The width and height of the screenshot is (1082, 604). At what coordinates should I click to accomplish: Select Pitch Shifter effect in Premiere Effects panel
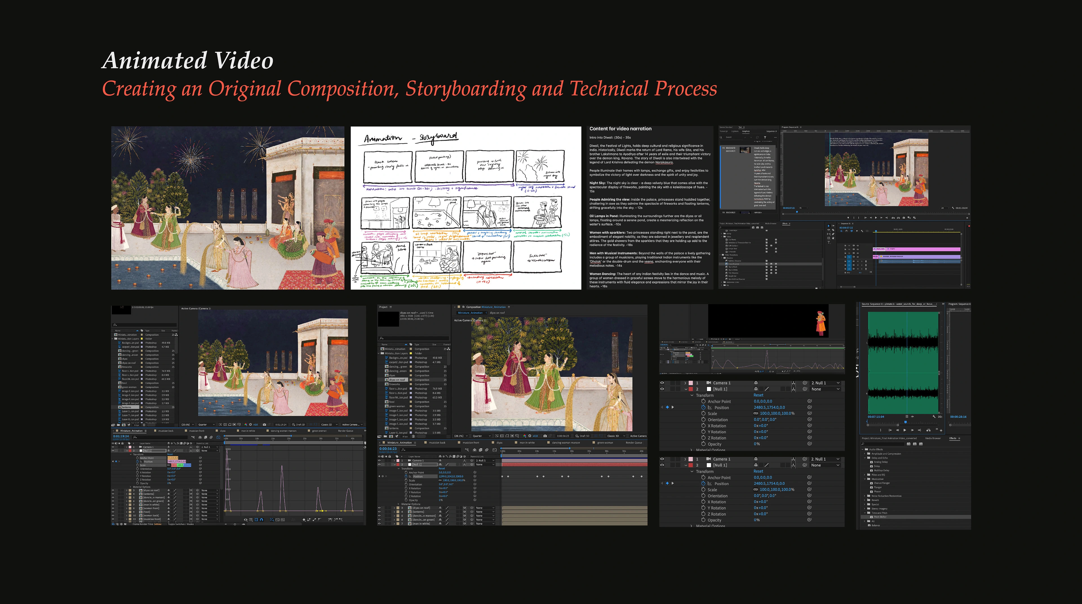(x=916, y=517)
